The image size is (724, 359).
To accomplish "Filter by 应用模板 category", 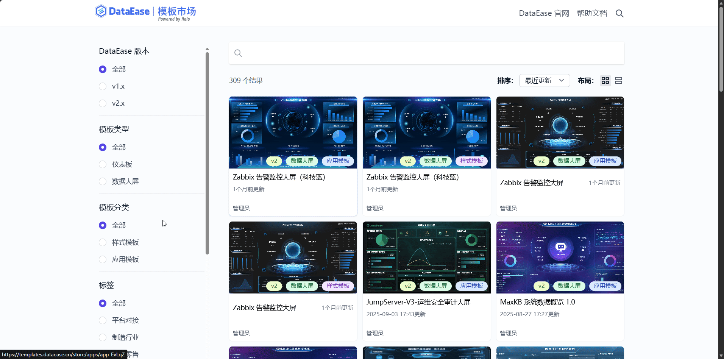I will [103, 259].
